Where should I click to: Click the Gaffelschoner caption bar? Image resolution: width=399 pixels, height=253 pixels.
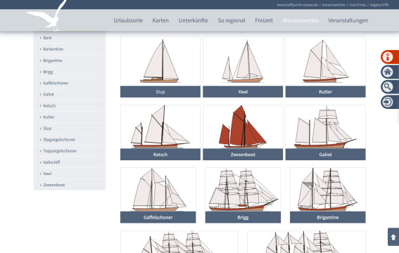click(158, 217)
